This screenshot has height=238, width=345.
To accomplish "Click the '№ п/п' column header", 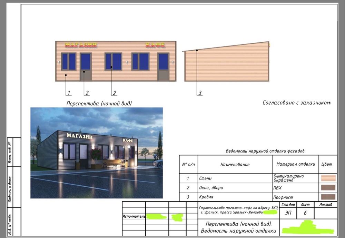I will tap(189, 164).
